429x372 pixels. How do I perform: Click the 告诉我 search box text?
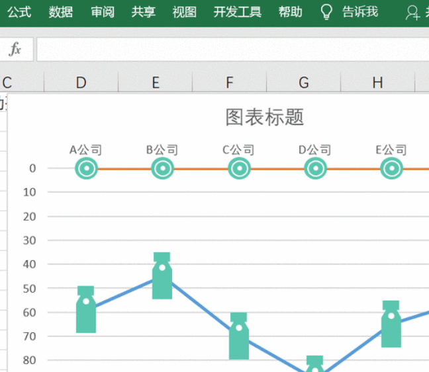360,13
